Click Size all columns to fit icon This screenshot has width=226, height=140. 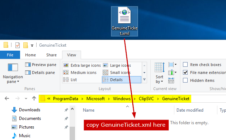click(171, 80)
